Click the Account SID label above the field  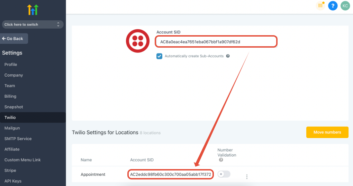(x=169, y=32)
